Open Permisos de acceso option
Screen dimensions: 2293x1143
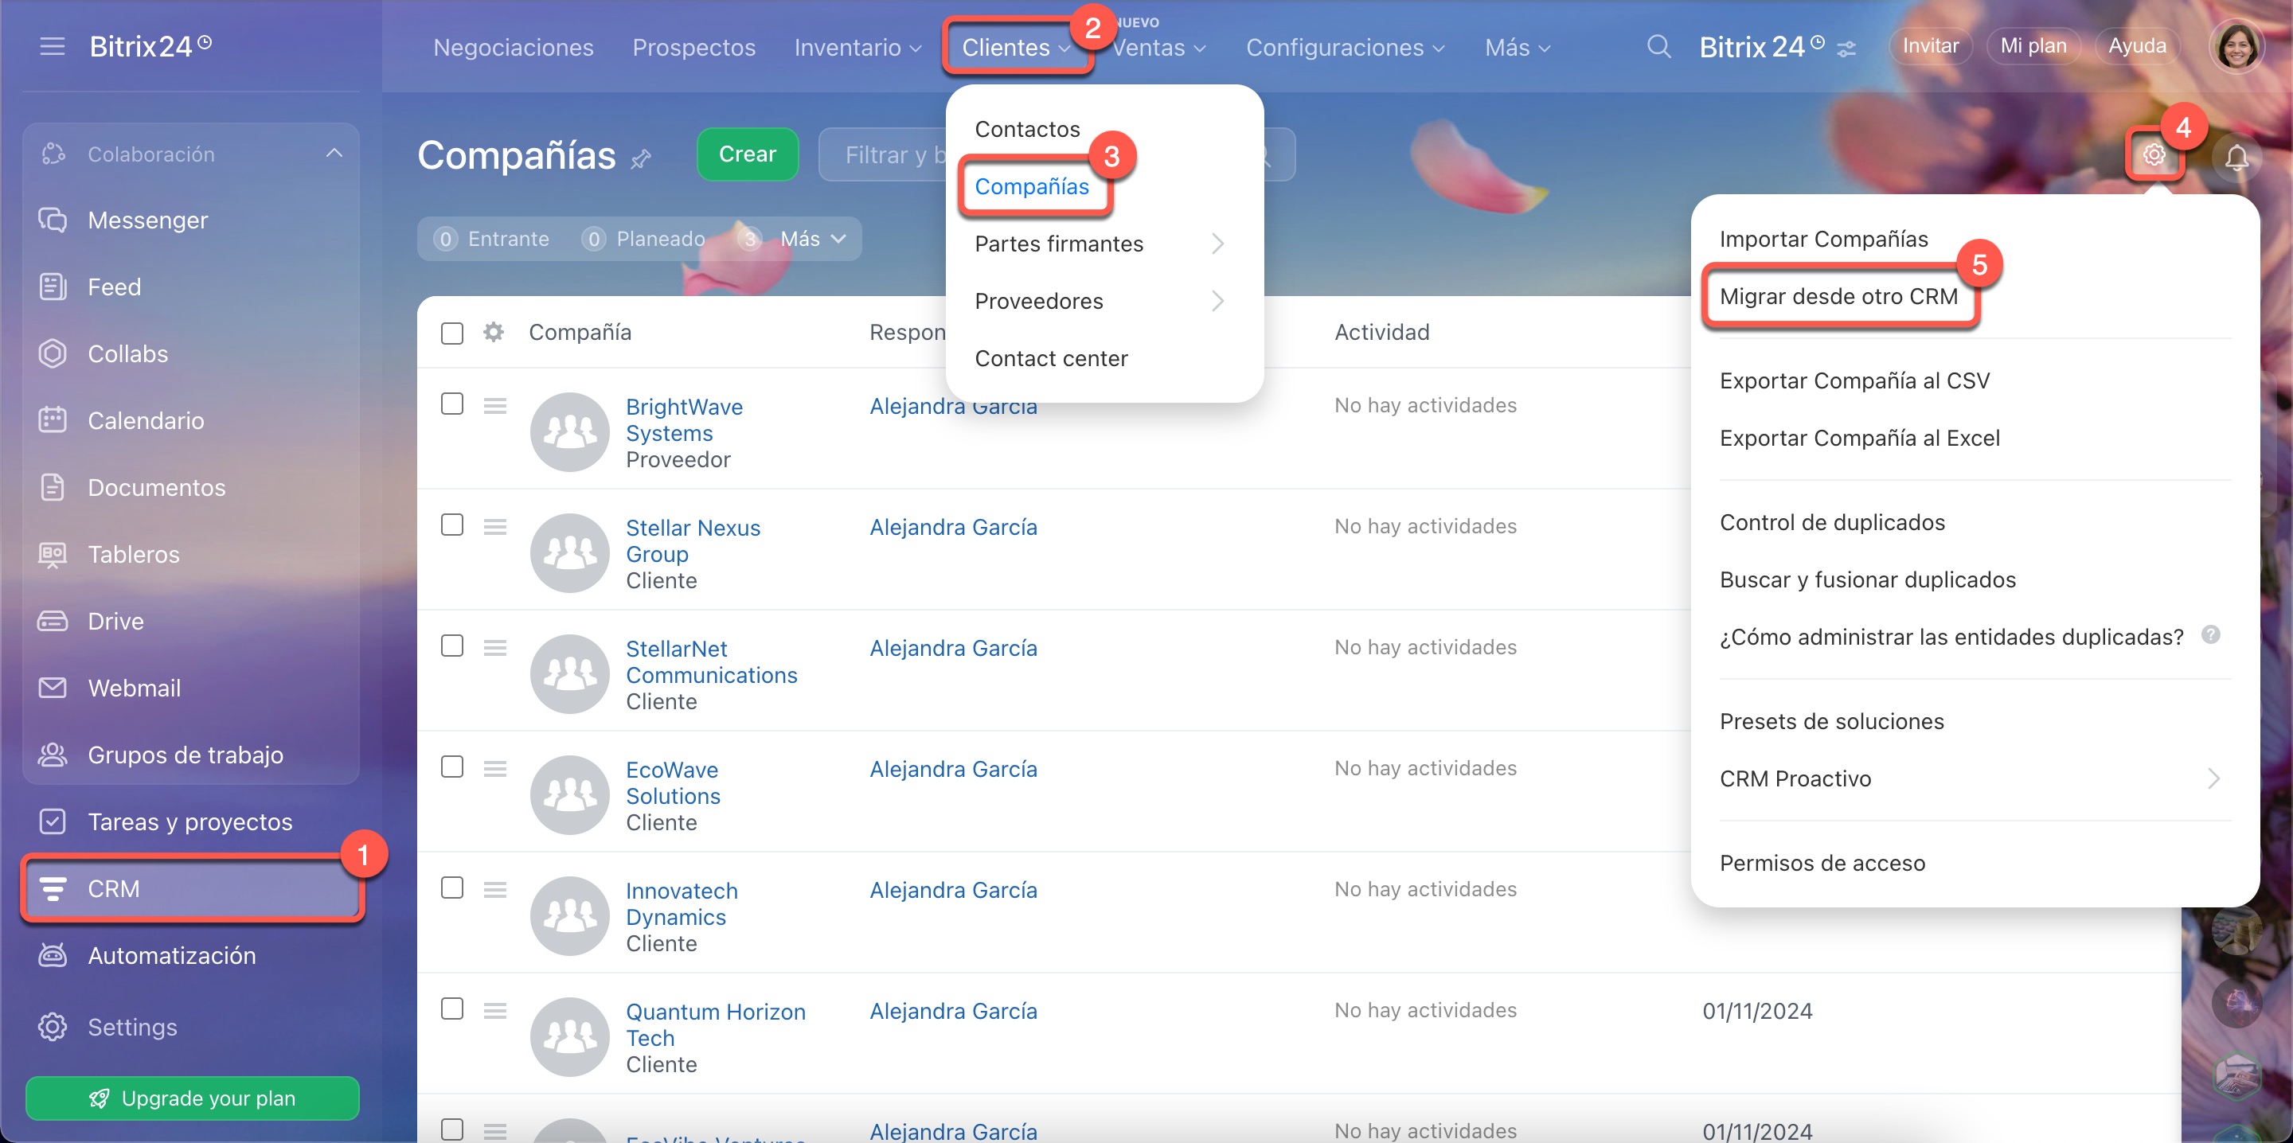tap(1822, 864)
